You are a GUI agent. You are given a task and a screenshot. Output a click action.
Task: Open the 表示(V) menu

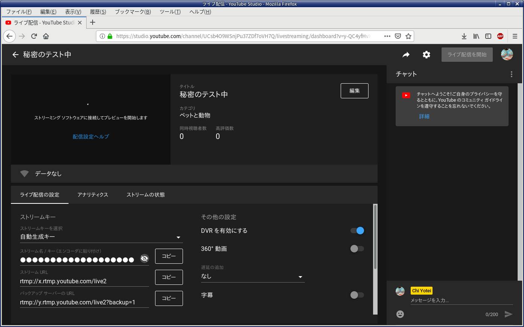(73, 12)
